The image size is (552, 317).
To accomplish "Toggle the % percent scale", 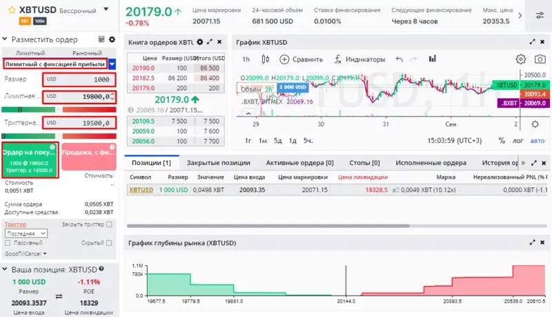I will pos(502,140).
